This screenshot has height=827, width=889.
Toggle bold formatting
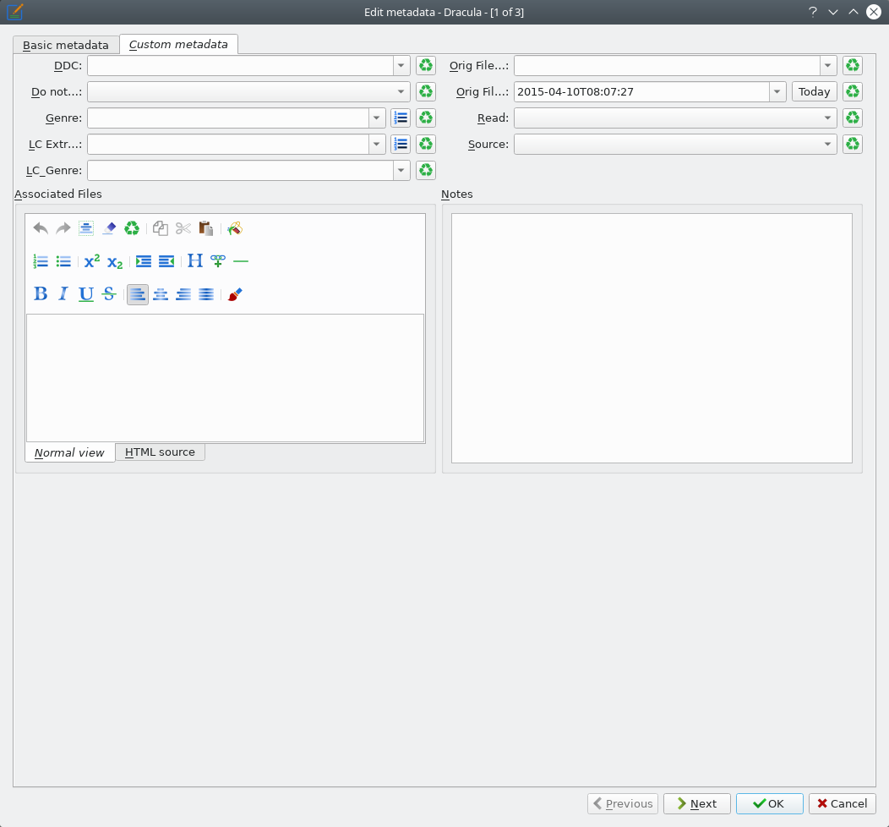[41, 293]
